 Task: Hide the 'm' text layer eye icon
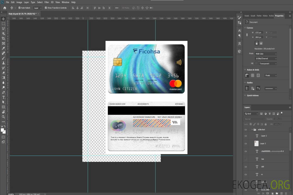[x=246, y=175]
